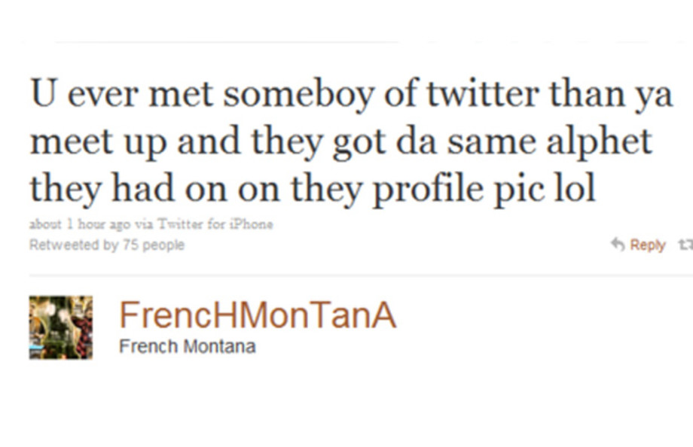The image size is (693, 447).
Task: Click the Reply link text
Action: [x=648, y=245]
